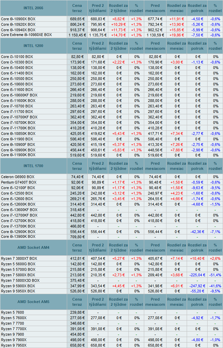Click the +10,40 € half-year difference
The width and height of the screenshot is (223, 348).
197,258
